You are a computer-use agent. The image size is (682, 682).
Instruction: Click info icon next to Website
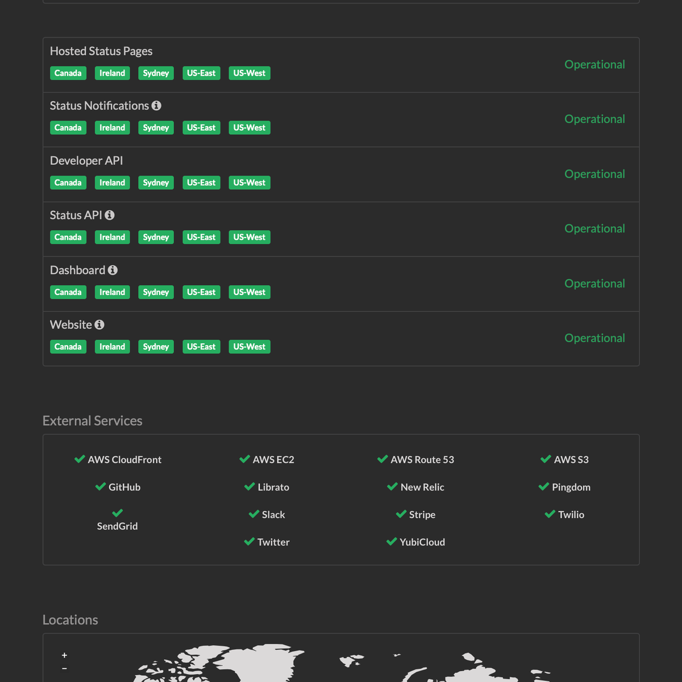tap(99, 325)
